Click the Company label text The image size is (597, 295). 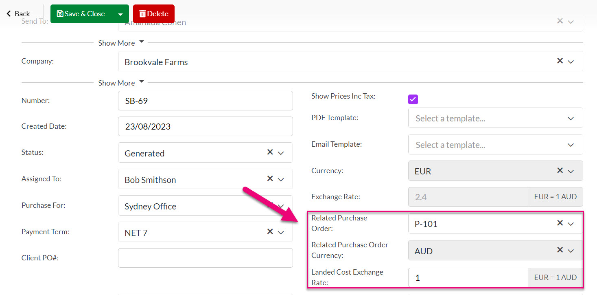click(x=37, y=61)
